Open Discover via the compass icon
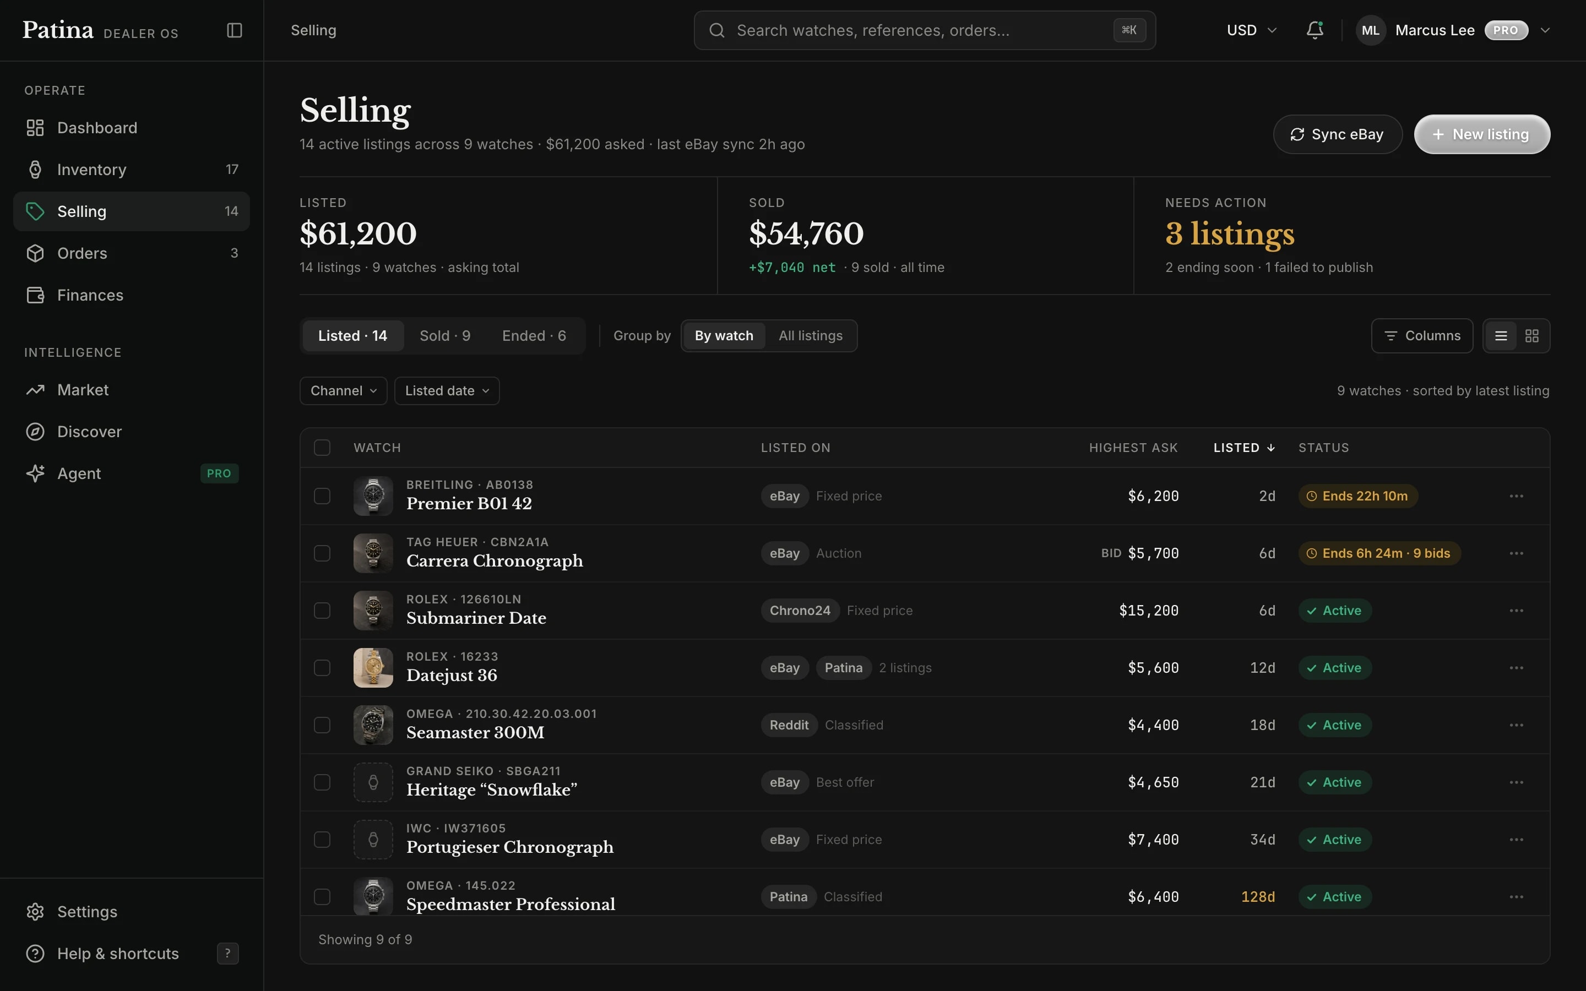This screenshot has width=1586, height=991. coord(35,432)
